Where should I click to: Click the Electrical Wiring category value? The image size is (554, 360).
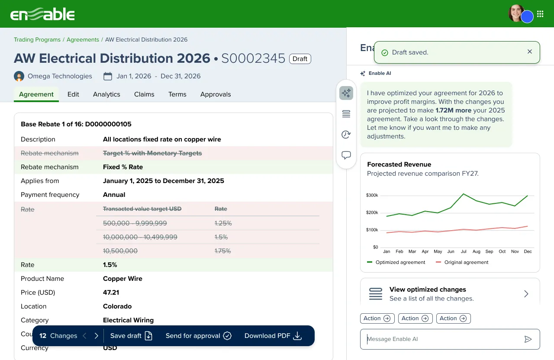tap(128, 320)
